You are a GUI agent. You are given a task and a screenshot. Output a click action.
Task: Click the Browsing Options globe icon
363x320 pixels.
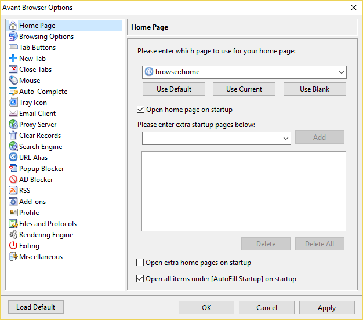pos(13,37)
